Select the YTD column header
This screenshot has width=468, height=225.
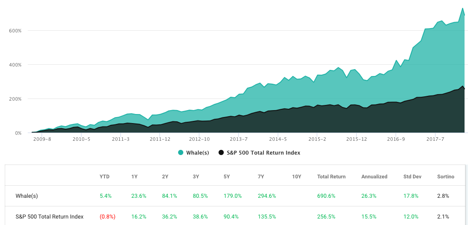[x=105, y=177]
